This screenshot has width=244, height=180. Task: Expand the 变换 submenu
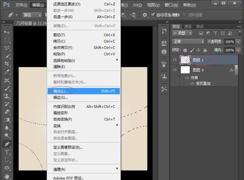(x=117, y=125)
